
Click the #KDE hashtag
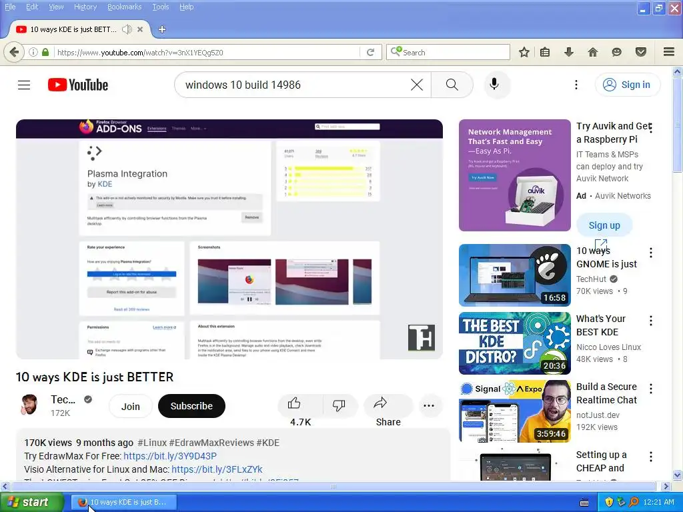click(268, 443)
